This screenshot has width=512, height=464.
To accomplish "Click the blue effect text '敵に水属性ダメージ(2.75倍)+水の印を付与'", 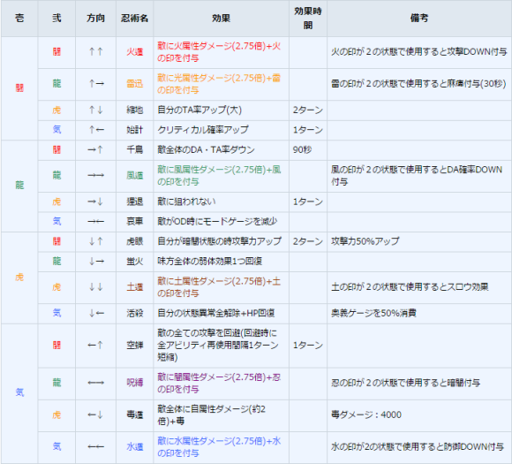I will 219,446.
